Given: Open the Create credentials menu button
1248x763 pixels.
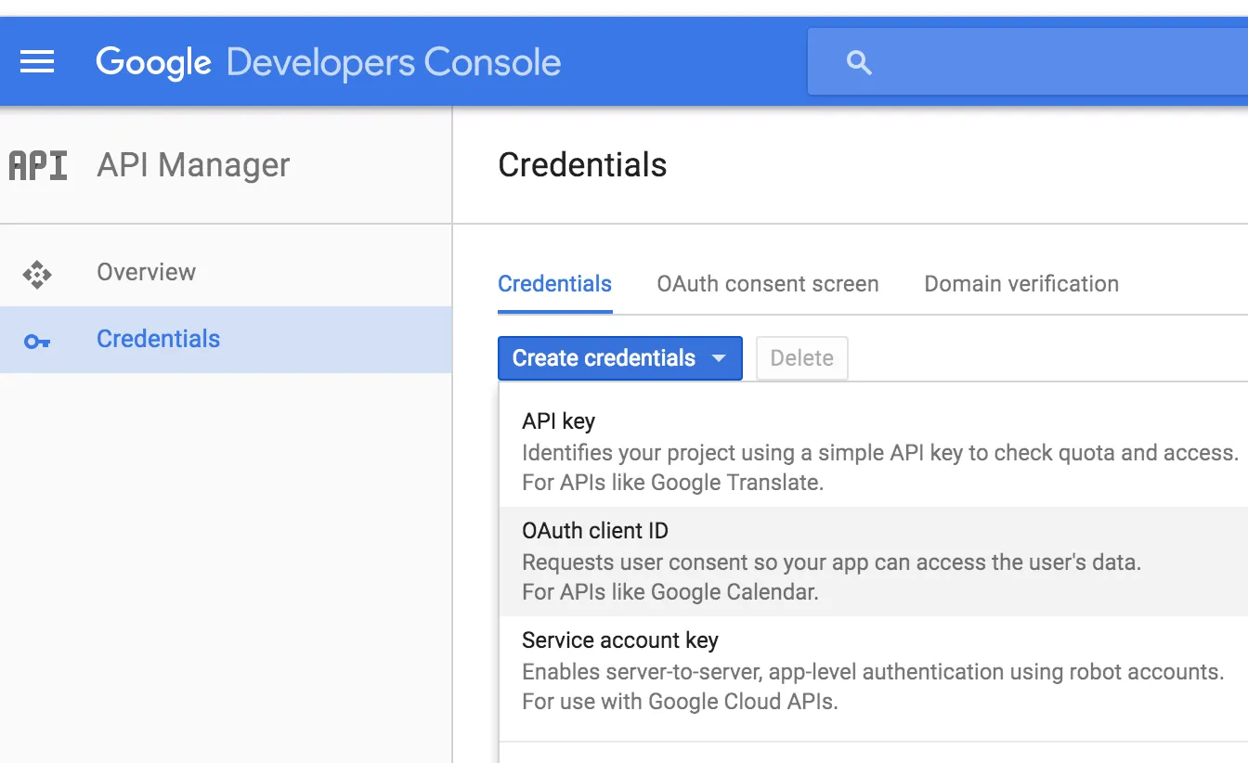Looking at the screenshot, I should (x=604, y=358).
